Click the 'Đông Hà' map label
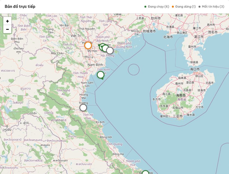229x174 pixels. tap(118, 154)
